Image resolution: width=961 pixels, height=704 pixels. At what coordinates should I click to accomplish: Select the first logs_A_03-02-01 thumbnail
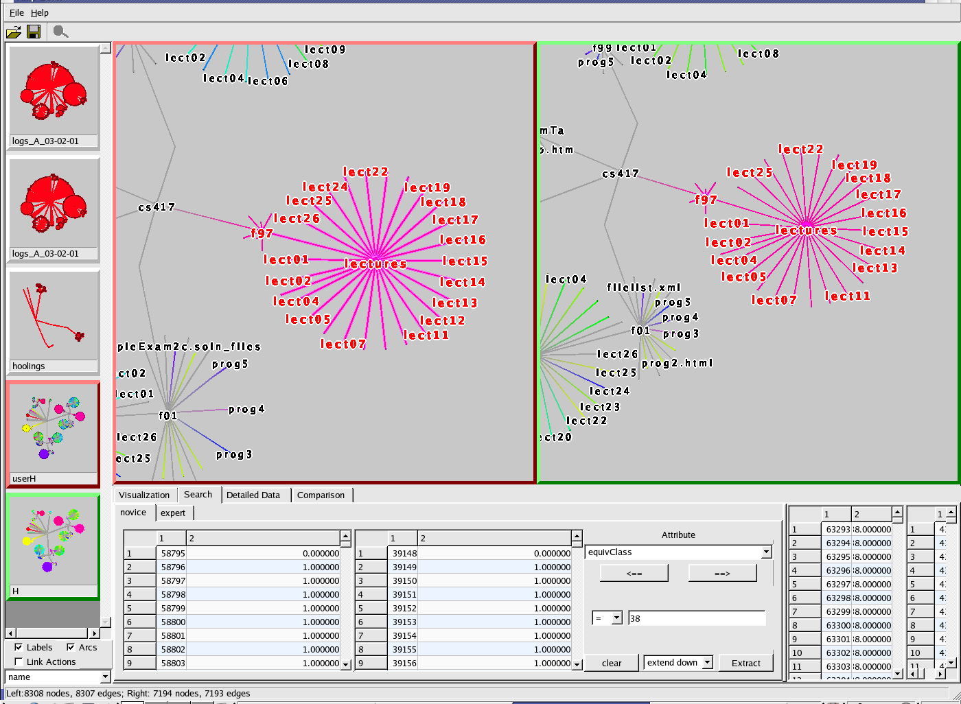[53, 91]
